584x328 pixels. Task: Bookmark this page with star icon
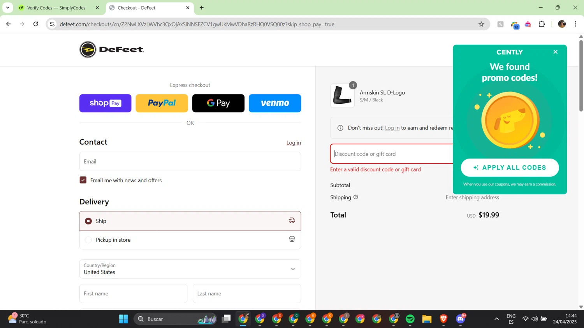pyautogui.click(x=481, y=24)
